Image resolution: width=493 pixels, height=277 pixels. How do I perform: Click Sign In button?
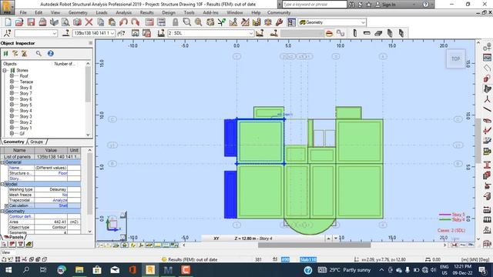pyautogui.click(x=386, y=5)
